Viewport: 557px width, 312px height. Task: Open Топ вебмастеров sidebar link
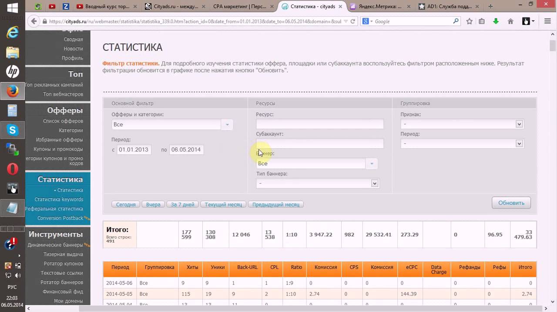[x=63, y=94]
